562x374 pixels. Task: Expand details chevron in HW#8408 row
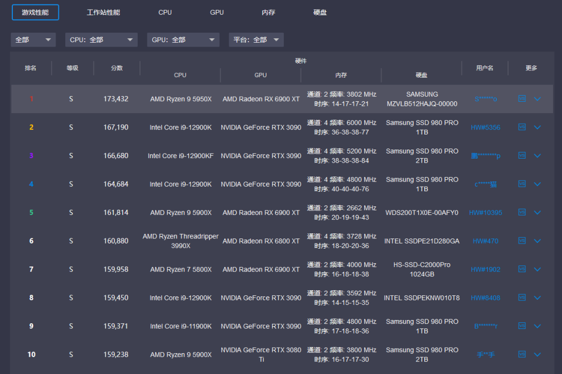coord(537,298)
